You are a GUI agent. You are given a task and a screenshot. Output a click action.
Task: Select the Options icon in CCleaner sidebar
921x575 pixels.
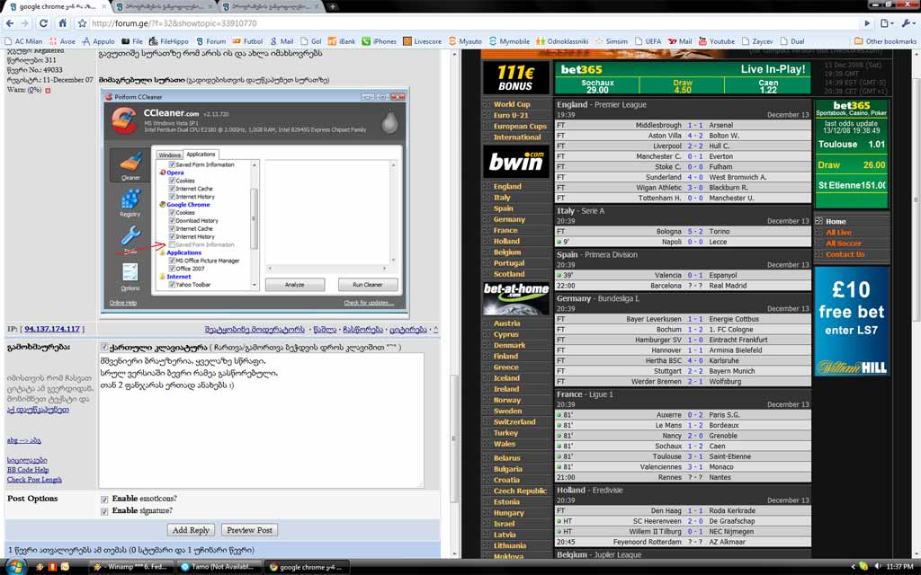[x=130, y=277]
